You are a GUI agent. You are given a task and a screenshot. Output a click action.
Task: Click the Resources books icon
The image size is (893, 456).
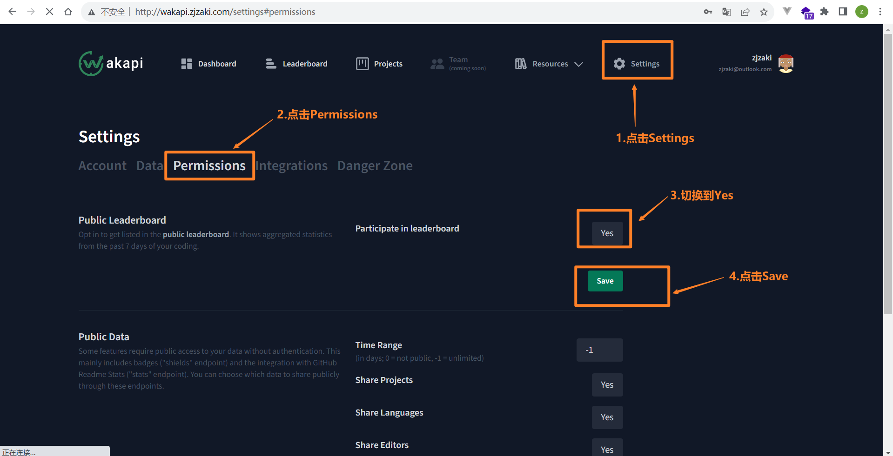coord(521,64)
